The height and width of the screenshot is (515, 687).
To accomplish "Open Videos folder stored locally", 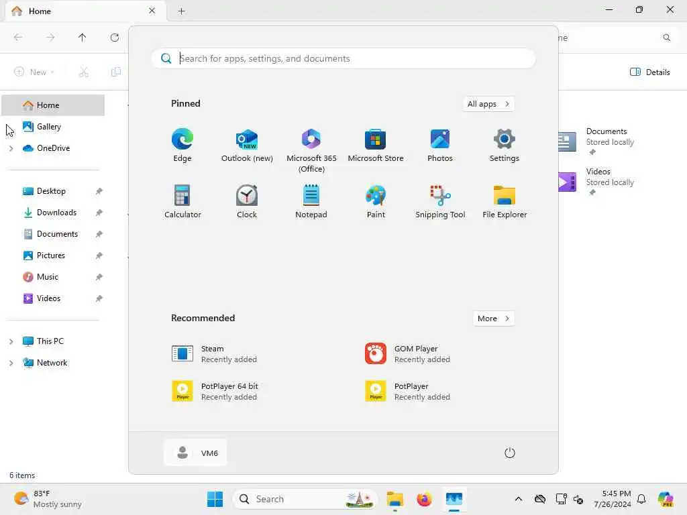I will [x=597, y=181].
